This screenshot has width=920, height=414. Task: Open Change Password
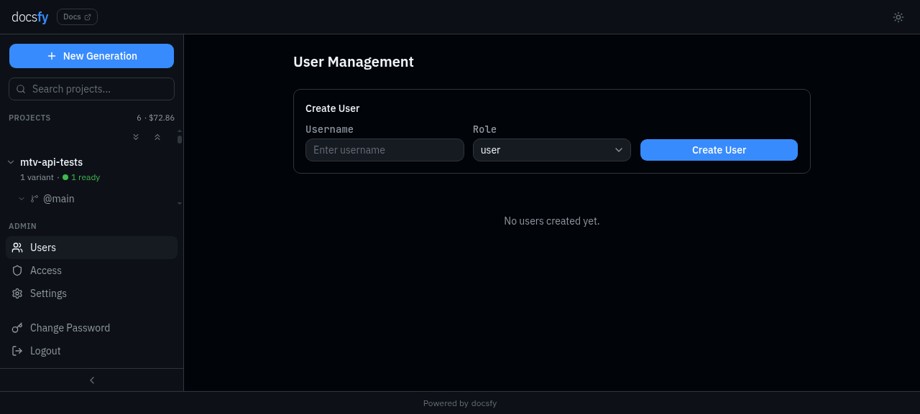(91, 328)
